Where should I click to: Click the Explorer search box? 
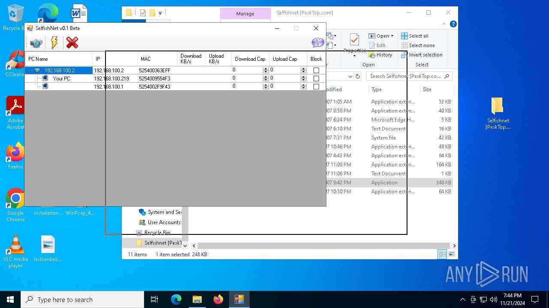[x=409, y=76]
